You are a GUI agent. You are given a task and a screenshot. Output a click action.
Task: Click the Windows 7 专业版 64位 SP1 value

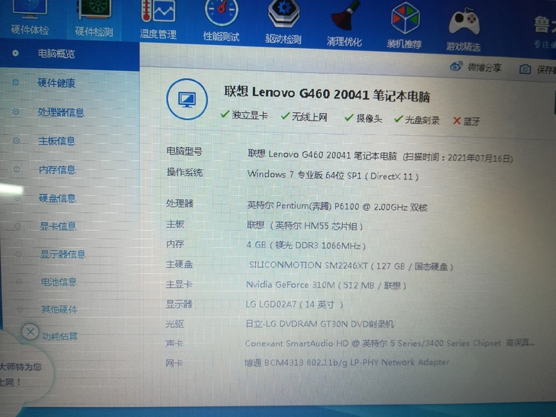(333, 175)
